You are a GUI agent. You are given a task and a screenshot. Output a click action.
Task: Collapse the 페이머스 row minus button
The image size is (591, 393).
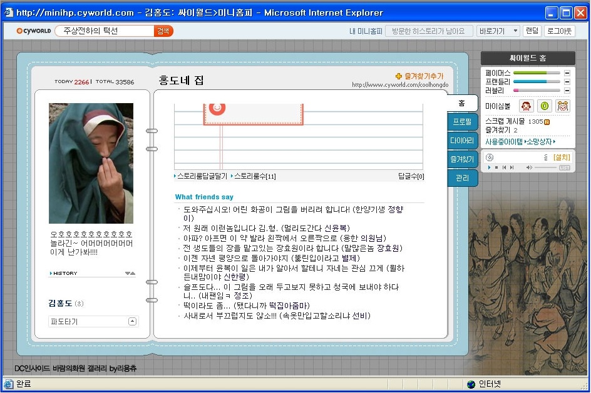pos(567,73)
